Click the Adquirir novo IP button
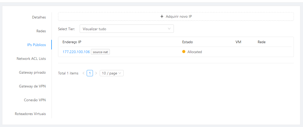 [x=176, y=16]
